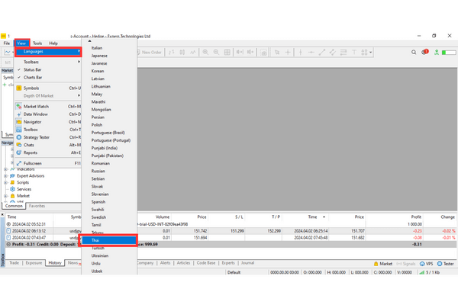Open the Tools menu in menu bar
The height and width of the screenshot is (305, 458).
tap(37, 43)
